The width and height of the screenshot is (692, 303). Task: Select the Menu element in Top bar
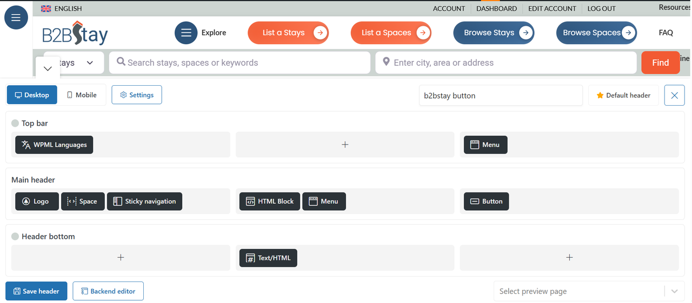tap(485, 144)
